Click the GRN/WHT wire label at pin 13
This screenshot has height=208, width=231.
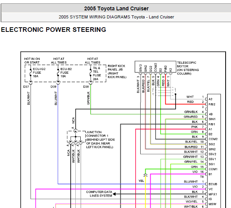190,157
